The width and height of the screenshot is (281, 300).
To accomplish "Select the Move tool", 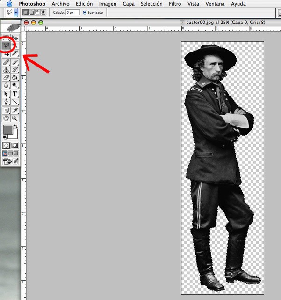I will tap(15, 38).
